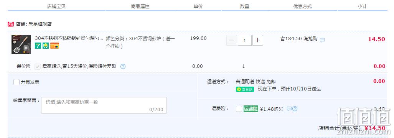The height and width of the screenshot is (138, 394).
Task: Click the green shield guarantee badge
Action: click(x=46, y=46)
